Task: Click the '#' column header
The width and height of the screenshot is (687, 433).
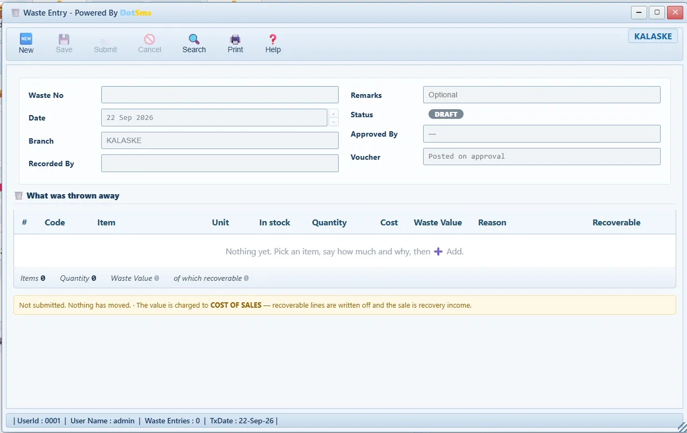Action: pos(24,223)
